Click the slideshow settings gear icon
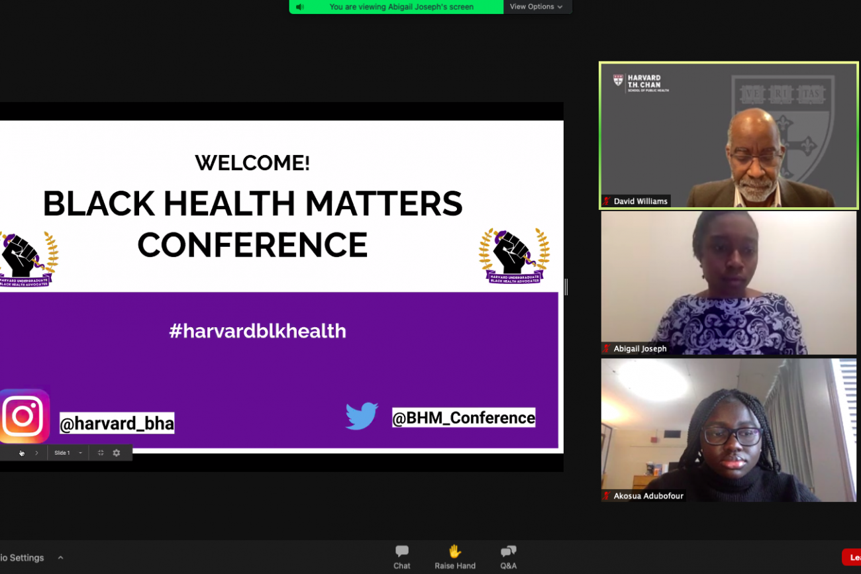Viewport: 861px width, 574px height. (117, 453)
